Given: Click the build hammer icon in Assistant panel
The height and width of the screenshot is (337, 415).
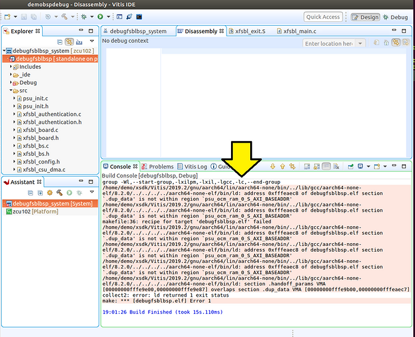Looking at the screenshot, I should [59, 193].
